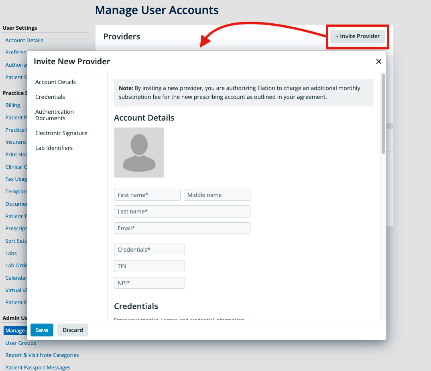
Task: Discard the provider invitation form
Action: pos(73,330)
